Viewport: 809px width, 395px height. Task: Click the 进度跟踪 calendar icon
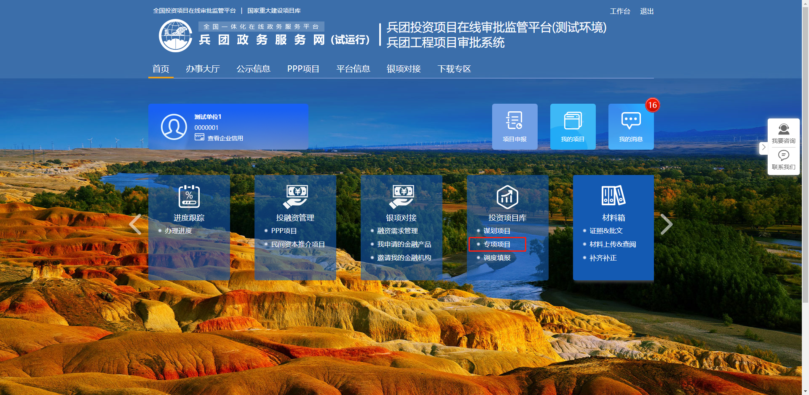coord(189,196)
